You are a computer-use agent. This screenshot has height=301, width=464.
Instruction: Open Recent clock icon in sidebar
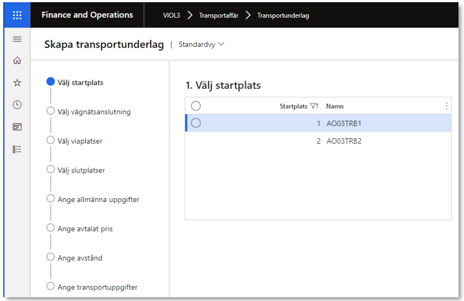point(17,104)
